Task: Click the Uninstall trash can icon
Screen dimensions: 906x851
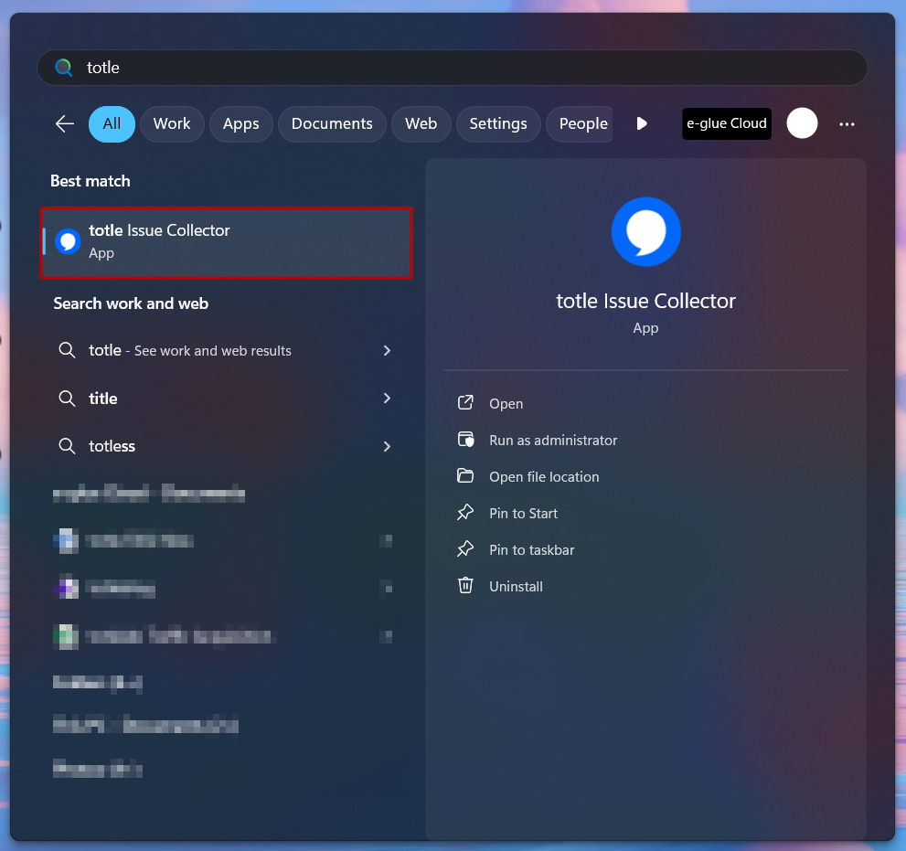Action: [x=465, y=585]
